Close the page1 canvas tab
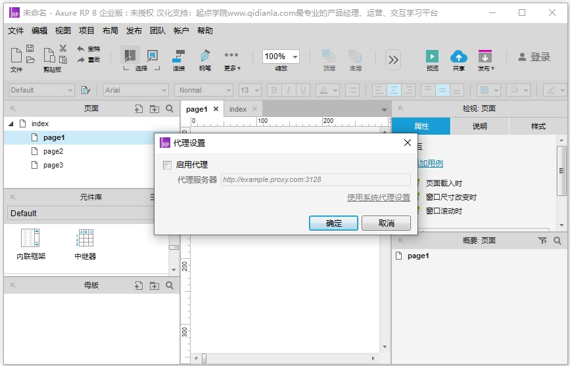The width and height of the screenshot is (570, 366). pos(216,108)
